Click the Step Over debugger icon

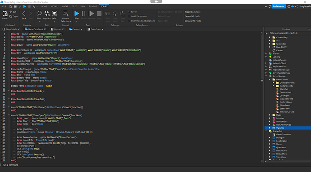(115, 13)
